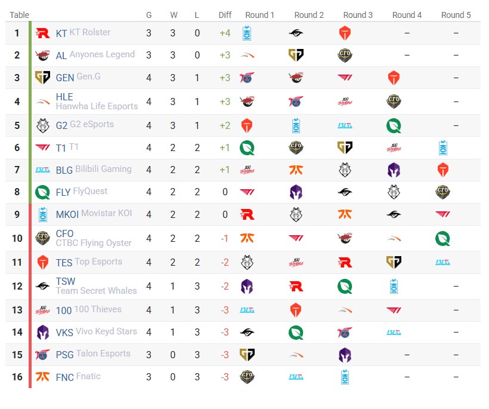489x409 pixels.
Task: Click the KT Rolster logo beside KT
Action: coord(43,33)
